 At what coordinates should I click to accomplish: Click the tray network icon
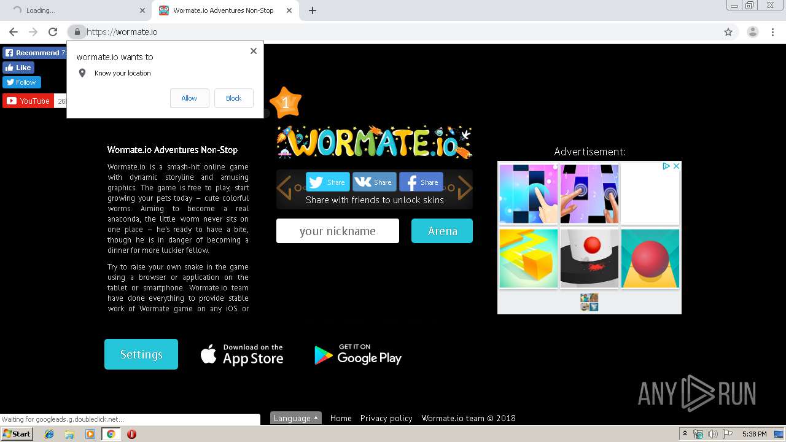click(698, 434)
